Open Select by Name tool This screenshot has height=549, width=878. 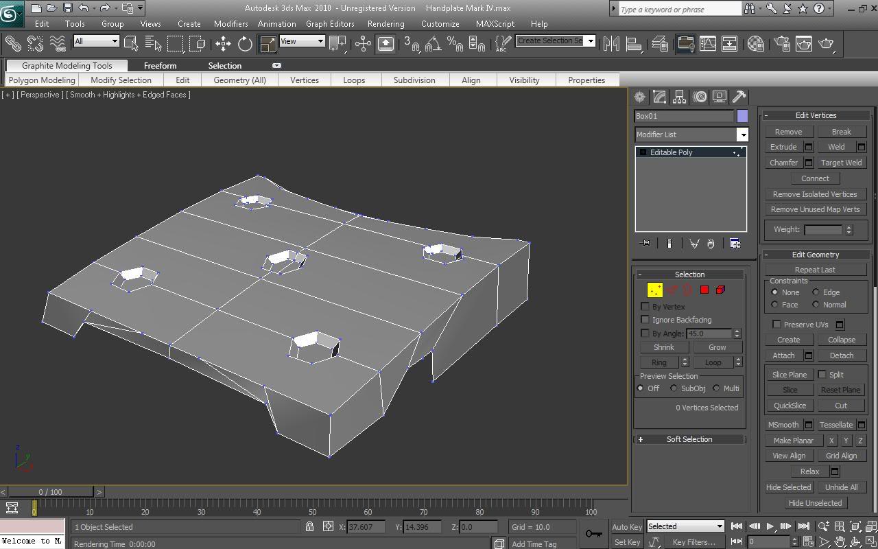[x=153, y=44]
